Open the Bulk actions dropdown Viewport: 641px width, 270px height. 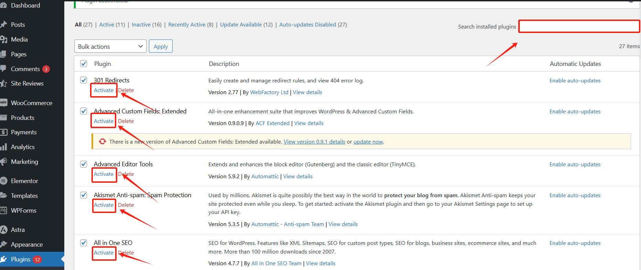point(110,46)
